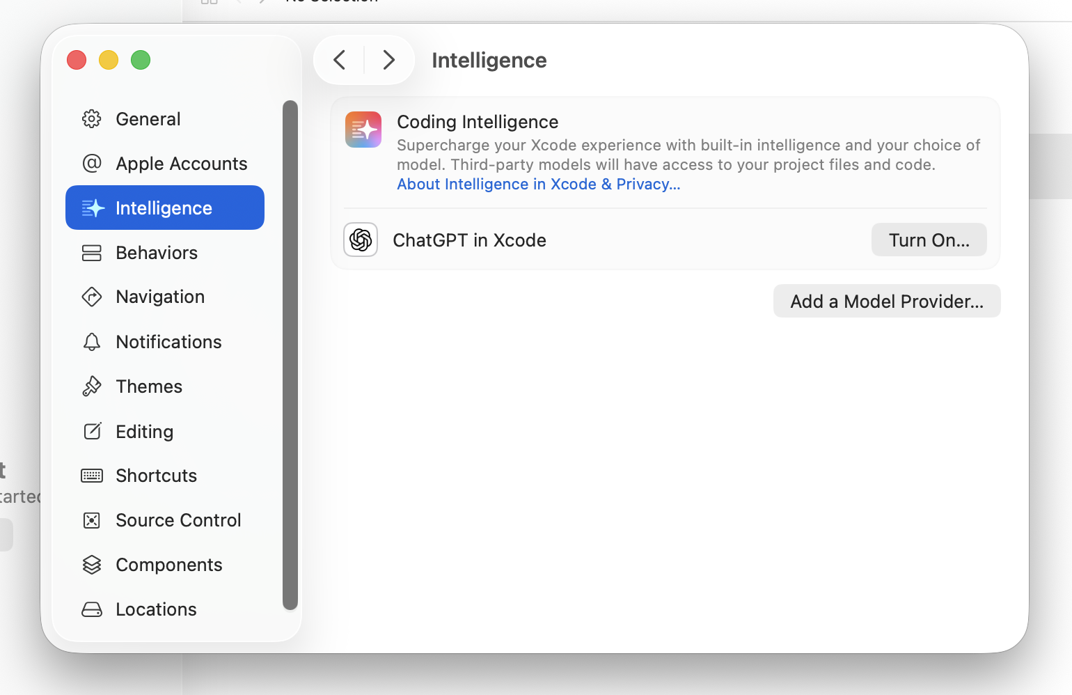Open Shortcuts via keyboard icon

click(x=91, y=476)
